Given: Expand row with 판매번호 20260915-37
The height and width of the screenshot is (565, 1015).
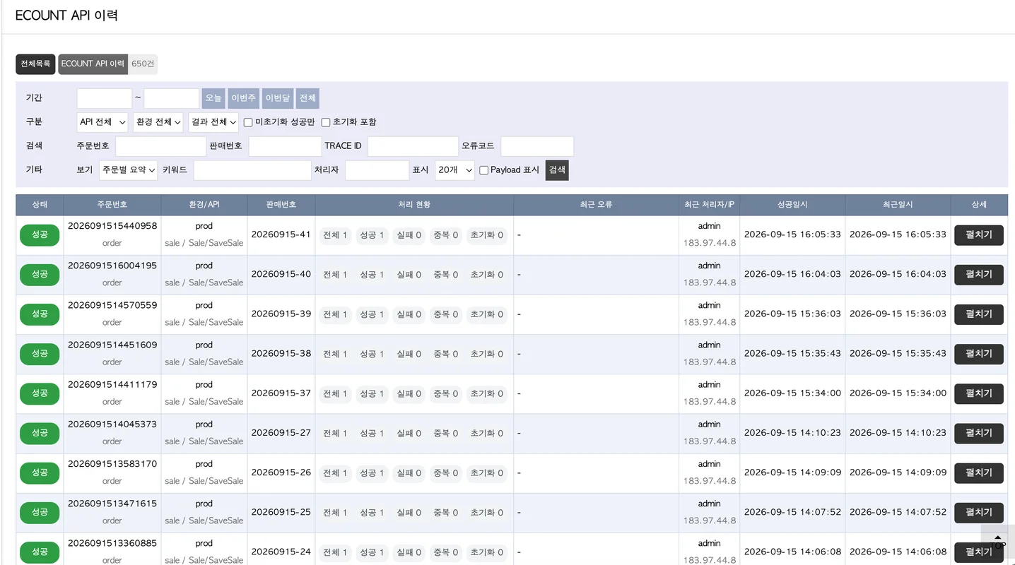Looking at the screenshot, I should pos(978,393).
